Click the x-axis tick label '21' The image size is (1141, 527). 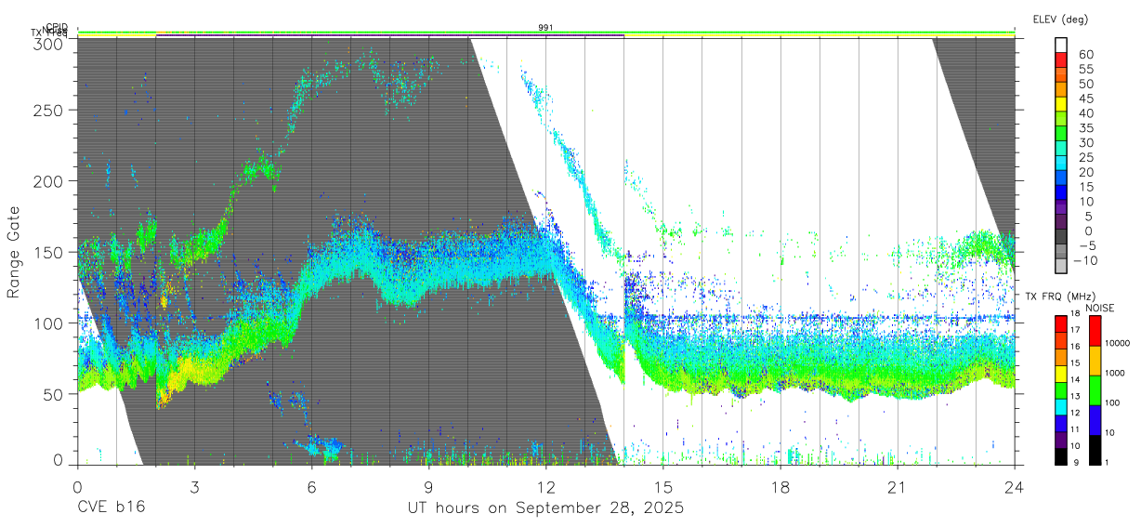click(898, 487)
